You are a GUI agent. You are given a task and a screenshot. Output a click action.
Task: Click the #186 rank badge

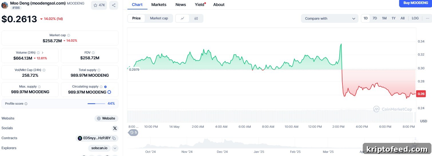[x=16, y=8]
